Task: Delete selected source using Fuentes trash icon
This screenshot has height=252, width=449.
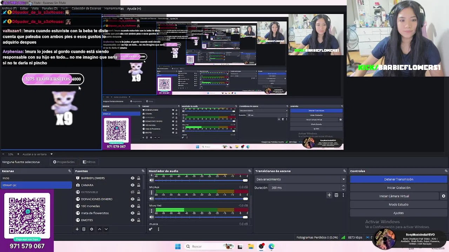Action: tap(84, 229)
